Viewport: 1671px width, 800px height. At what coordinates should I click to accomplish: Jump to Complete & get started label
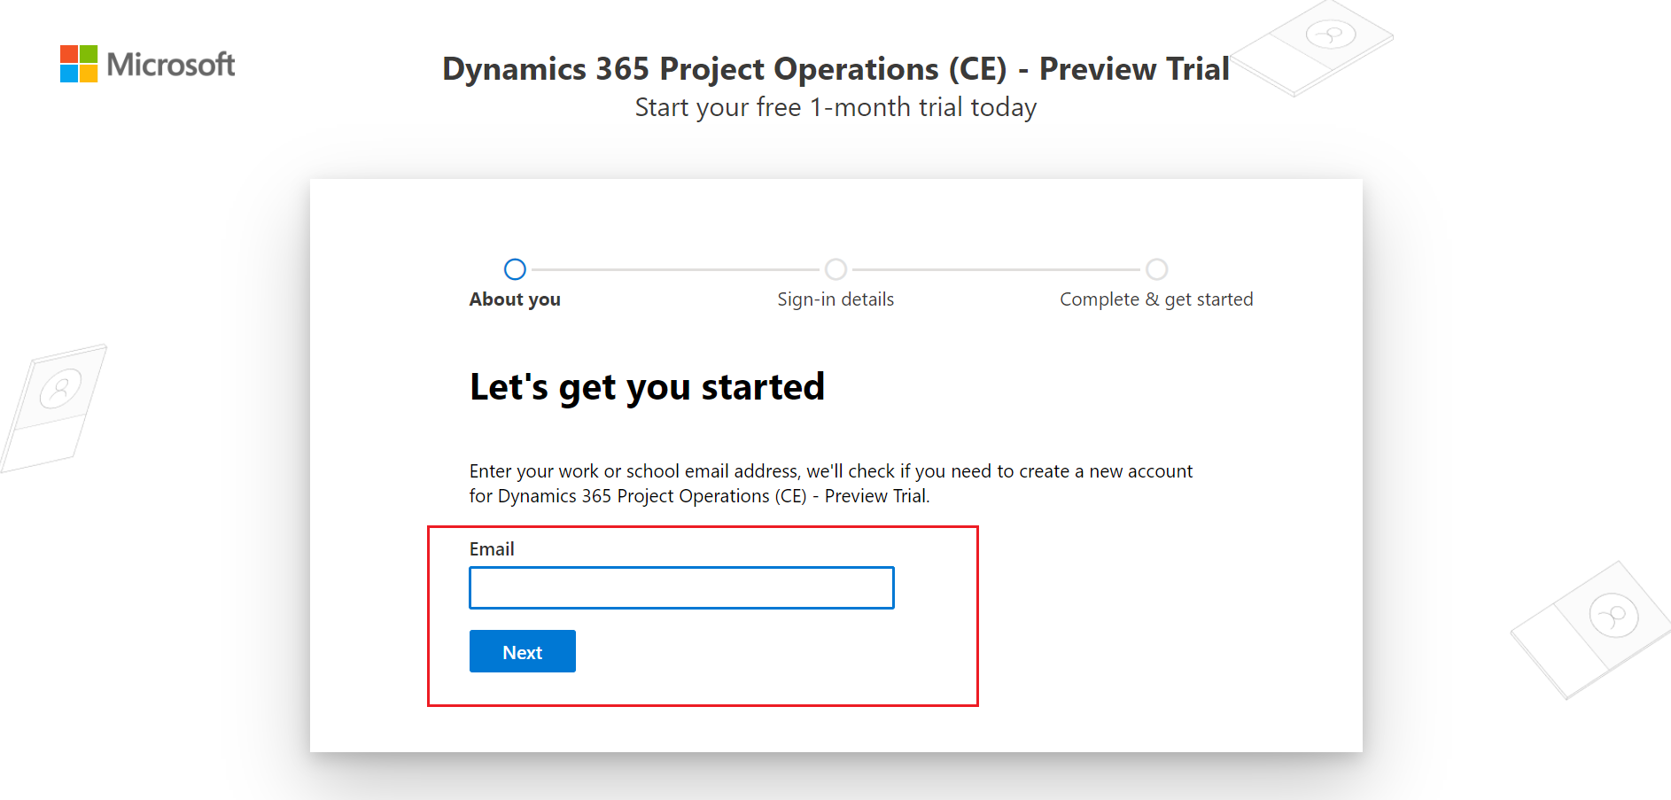[1156, 299]
